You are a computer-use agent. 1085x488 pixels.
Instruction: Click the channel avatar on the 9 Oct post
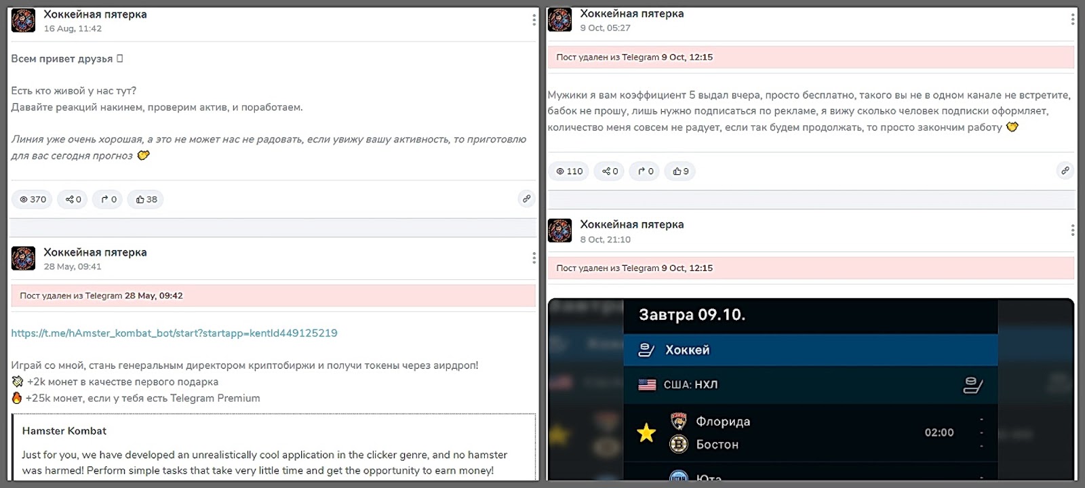[x=559, y=20]
